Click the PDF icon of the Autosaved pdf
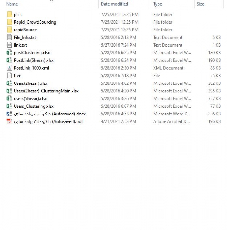The width and height of the screenshot is (227, 230). click(x=9, y=121)
